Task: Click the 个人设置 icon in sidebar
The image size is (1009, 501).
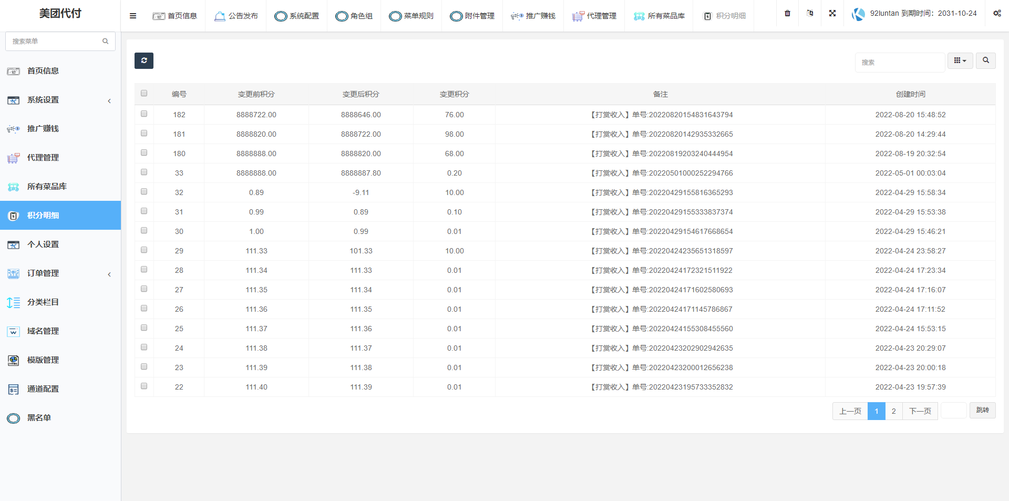Action: (14, 244)
